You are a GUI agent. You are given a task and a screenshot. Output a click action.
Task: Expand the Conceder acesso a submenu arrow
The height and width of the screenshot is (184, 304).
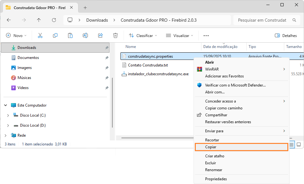pyautogui.click(x=284, y=101)
